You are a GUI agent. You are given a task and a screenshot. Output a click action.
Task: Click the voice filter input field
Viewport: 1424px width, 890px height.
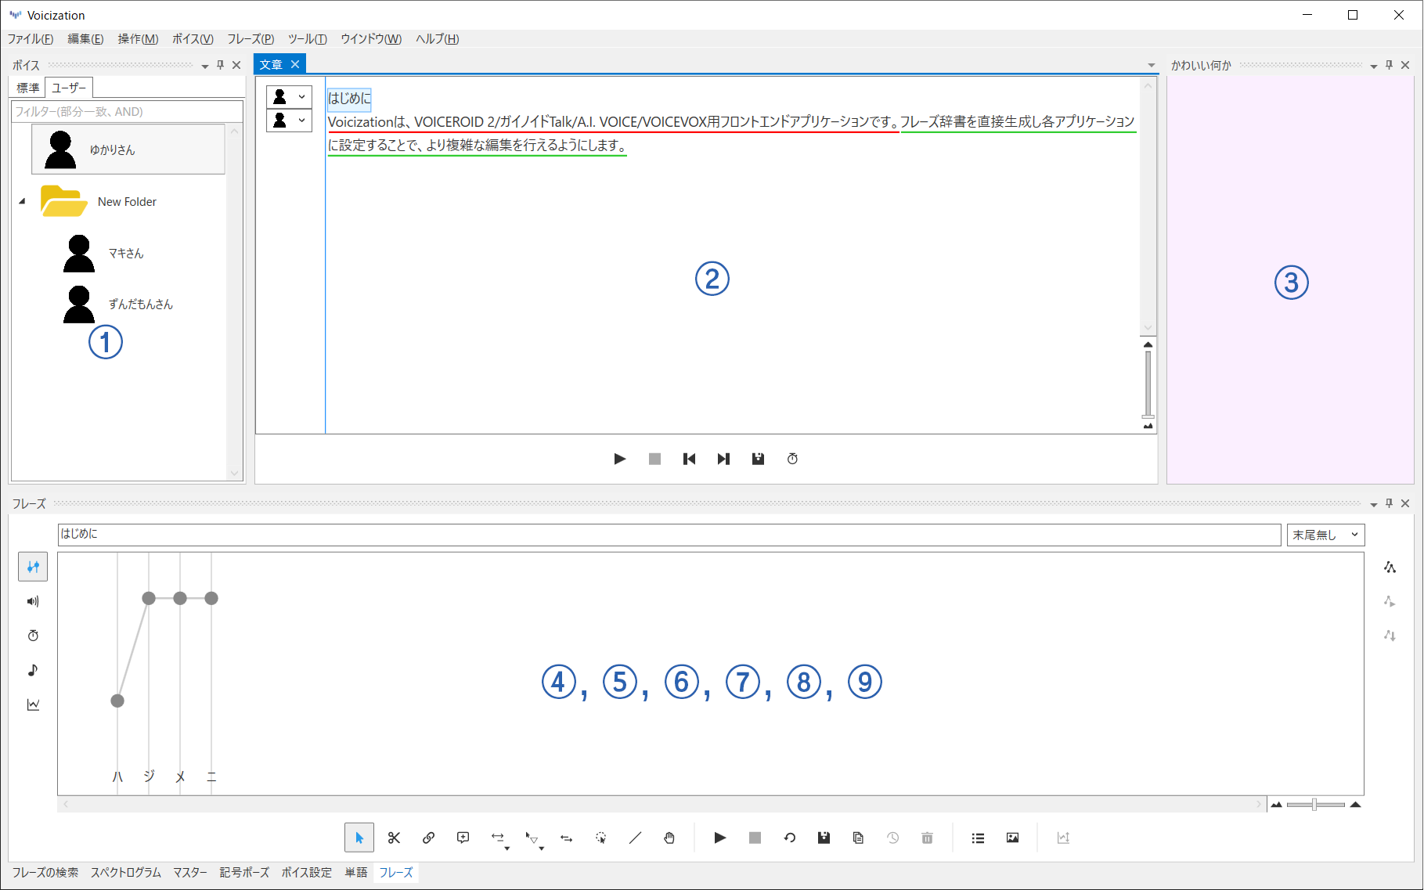click(128, 111)
